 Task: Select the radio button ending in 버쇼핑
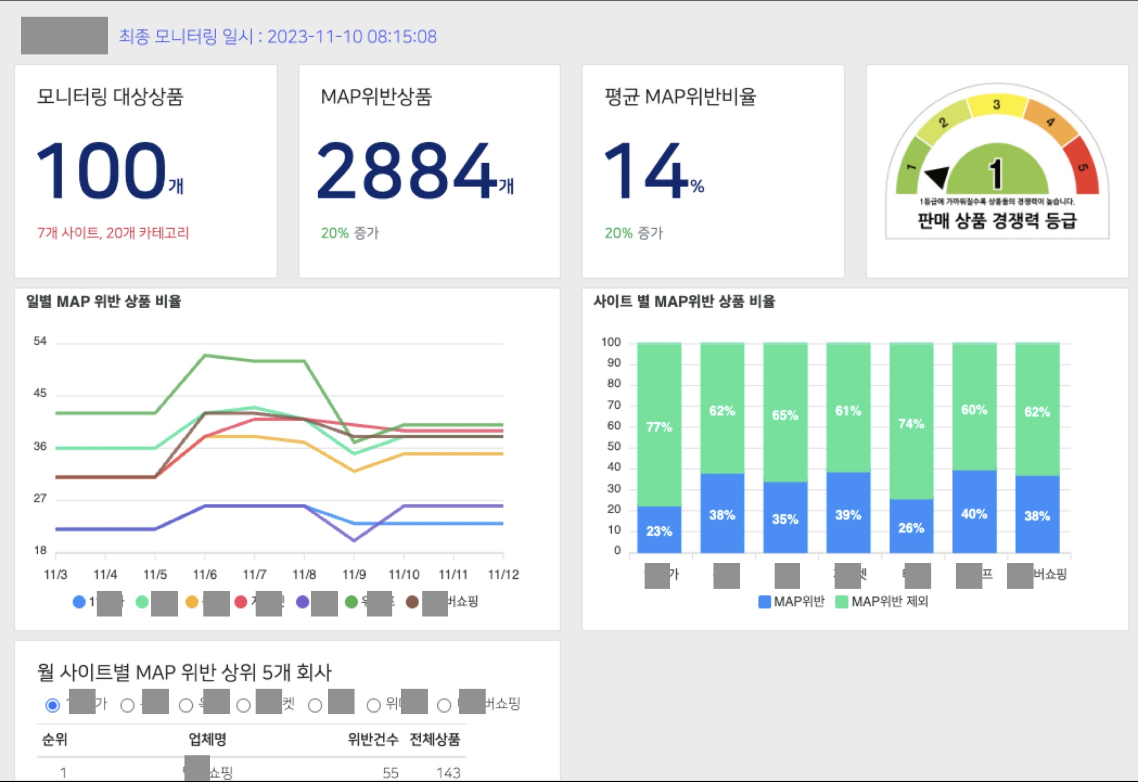444,705
